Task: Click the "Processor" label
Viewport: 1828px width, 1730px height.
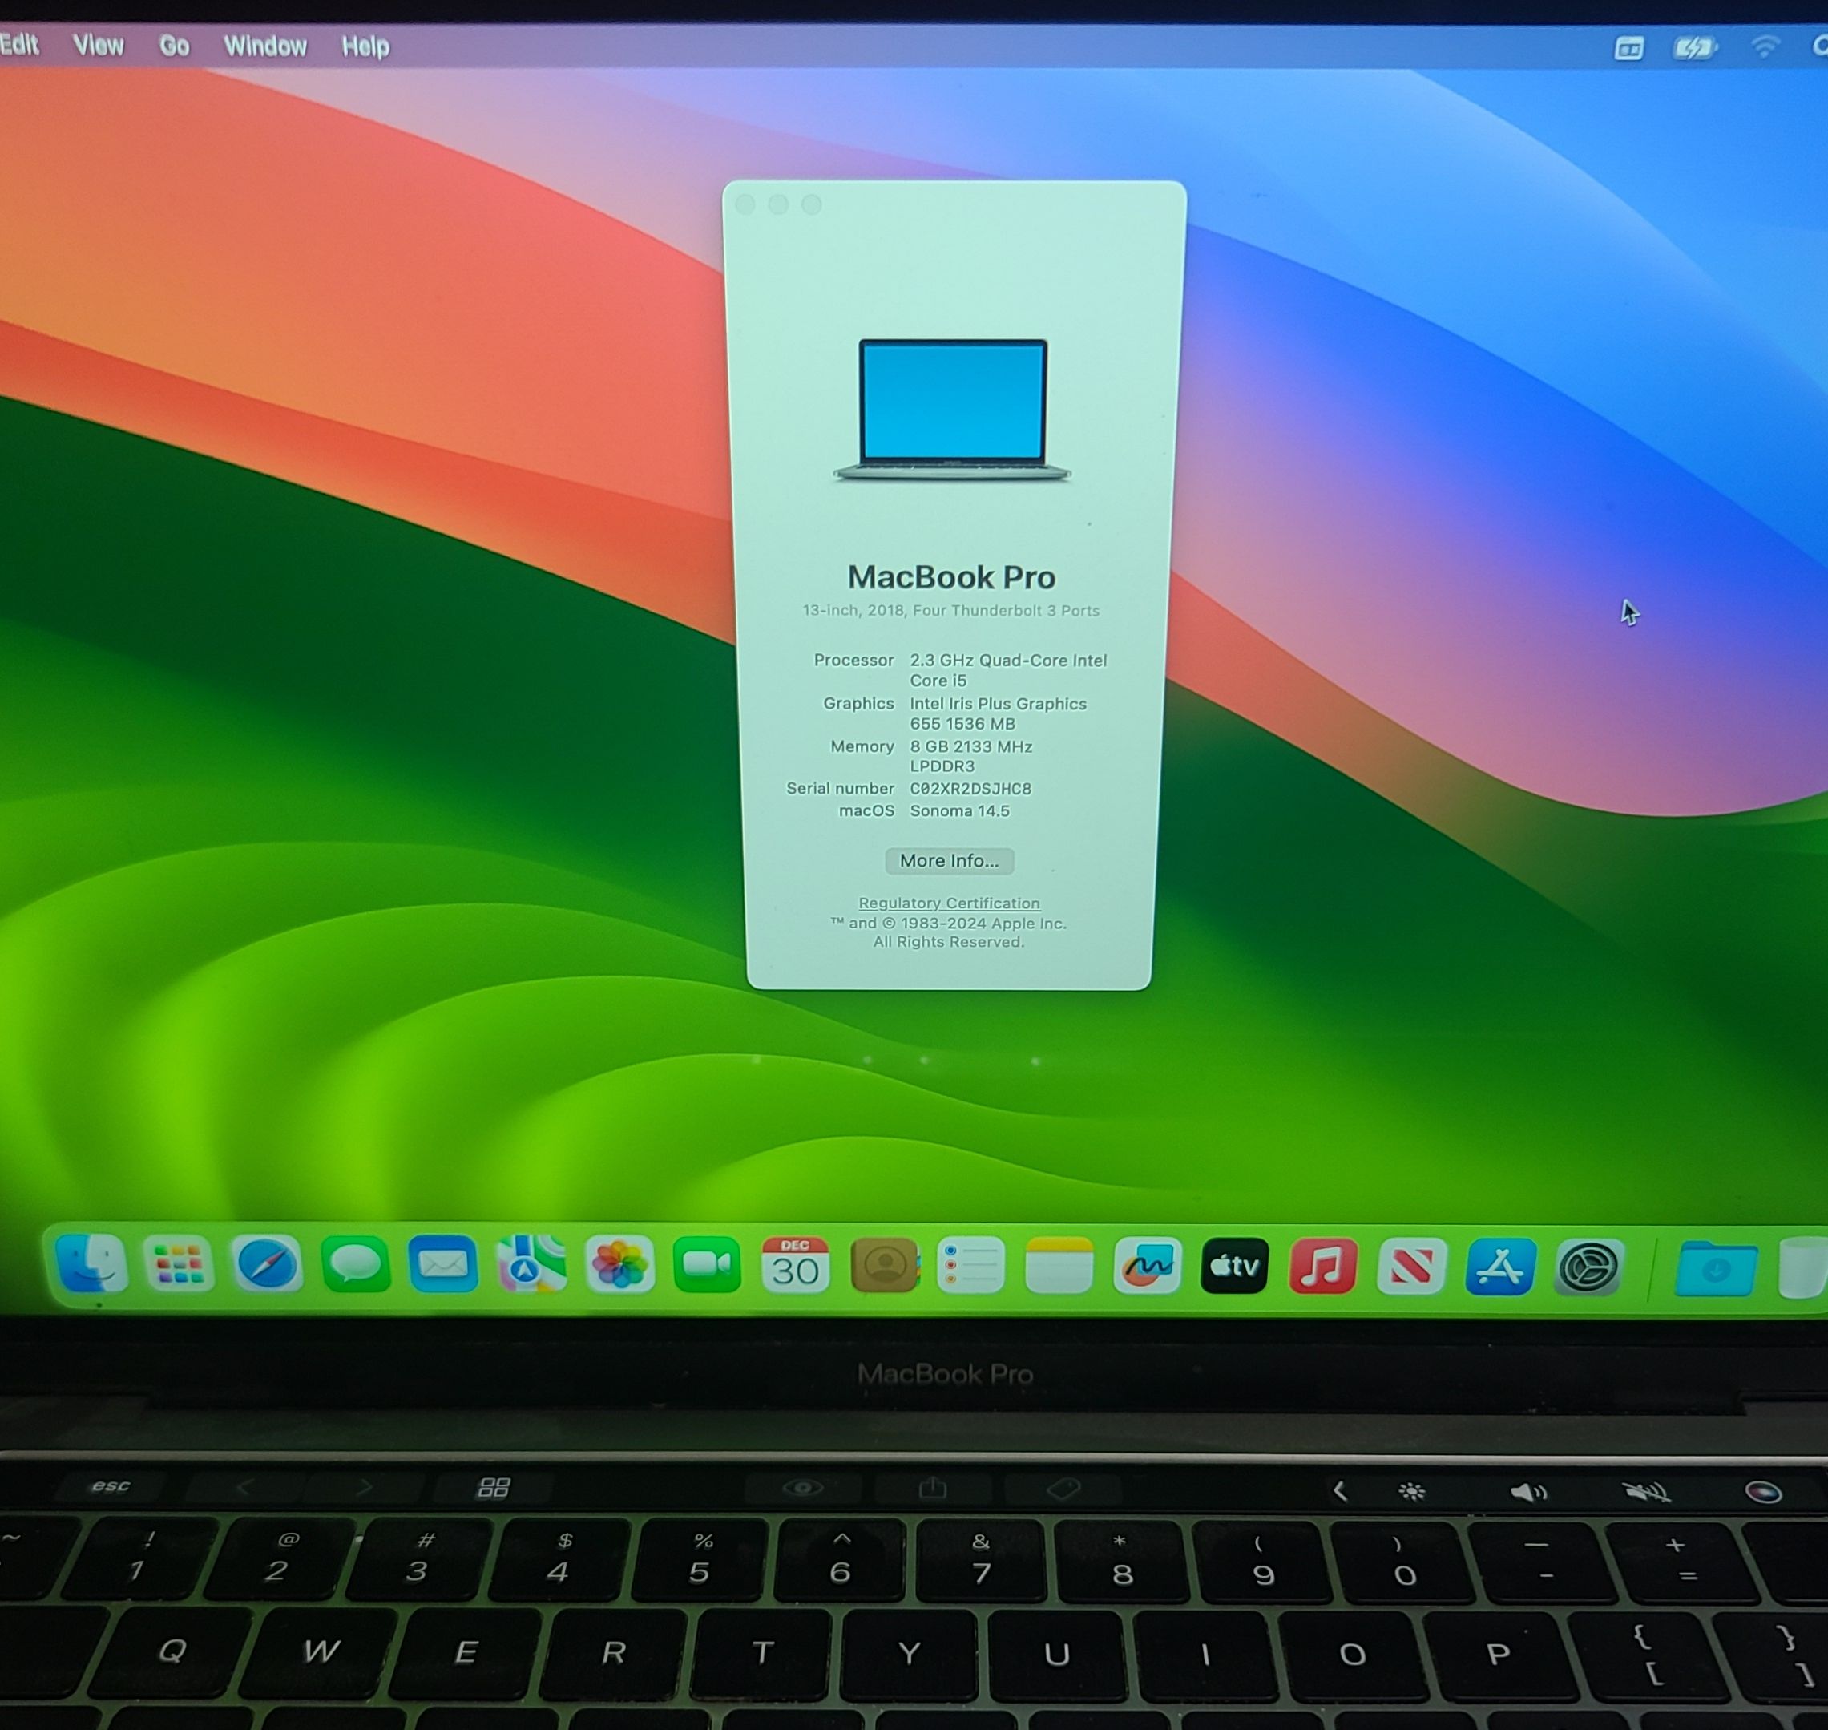Action: 853,661
